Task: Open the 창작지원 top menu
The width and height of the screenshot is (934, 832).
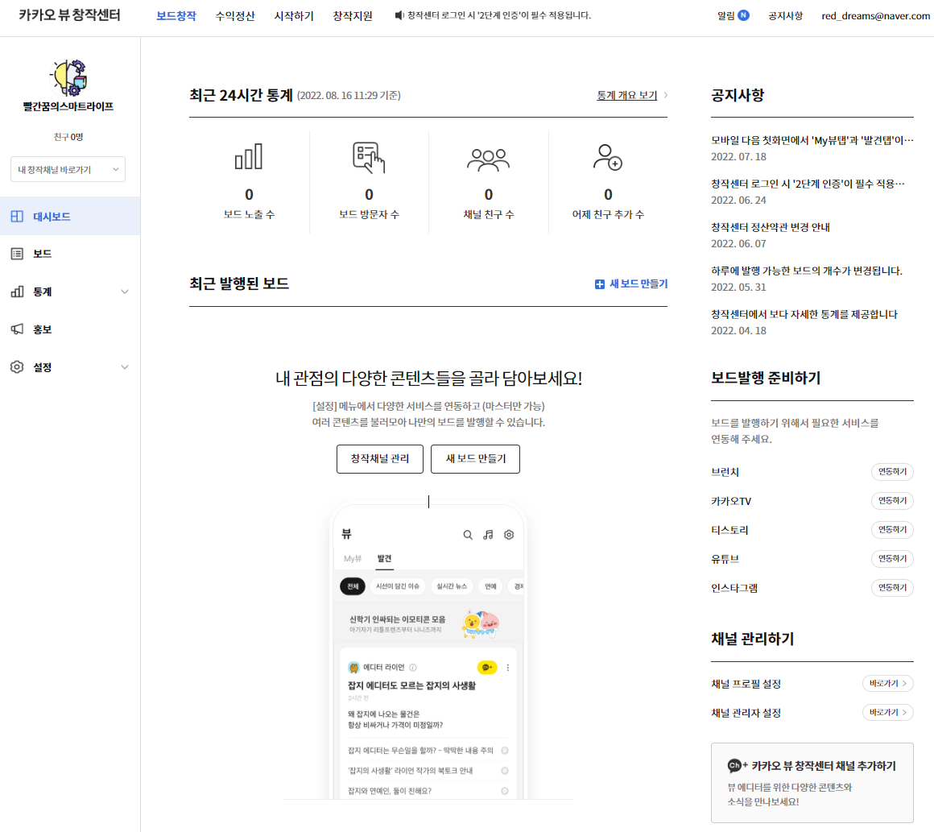Action: pyautogui.click(x=353, y=16)
